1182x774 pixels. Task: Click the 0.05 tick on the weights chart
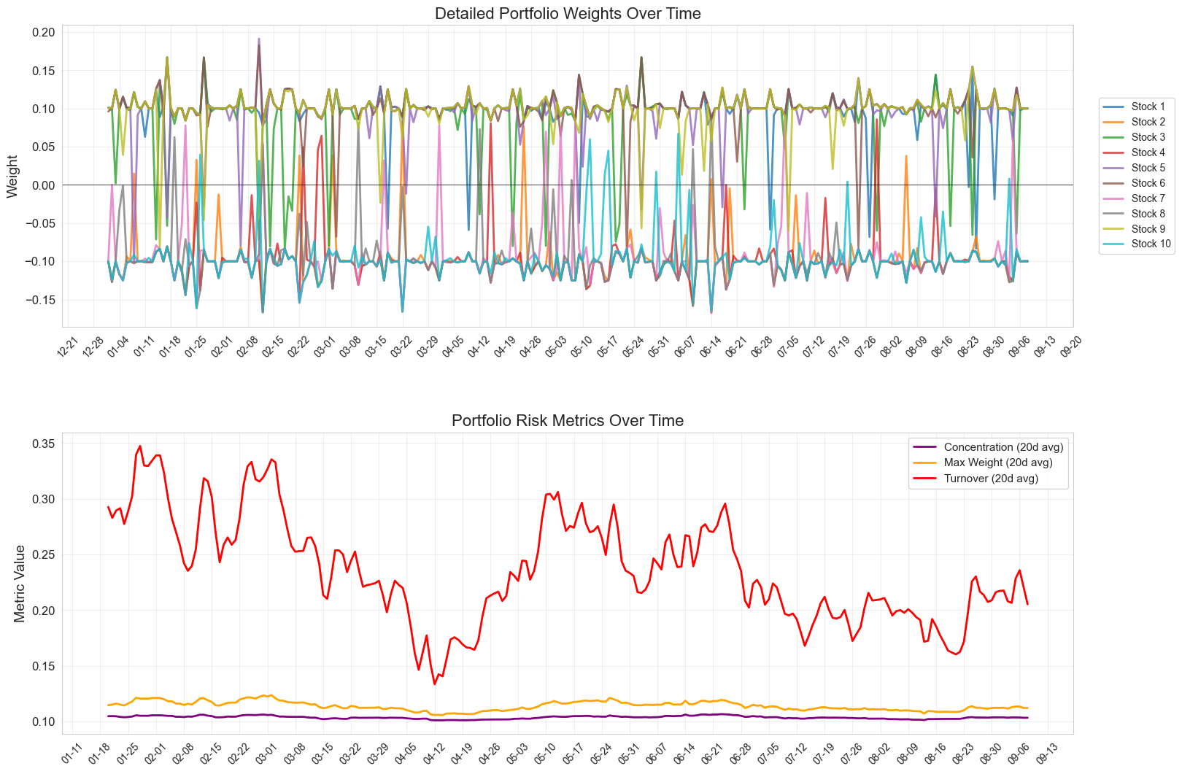(x=43, y=147)
